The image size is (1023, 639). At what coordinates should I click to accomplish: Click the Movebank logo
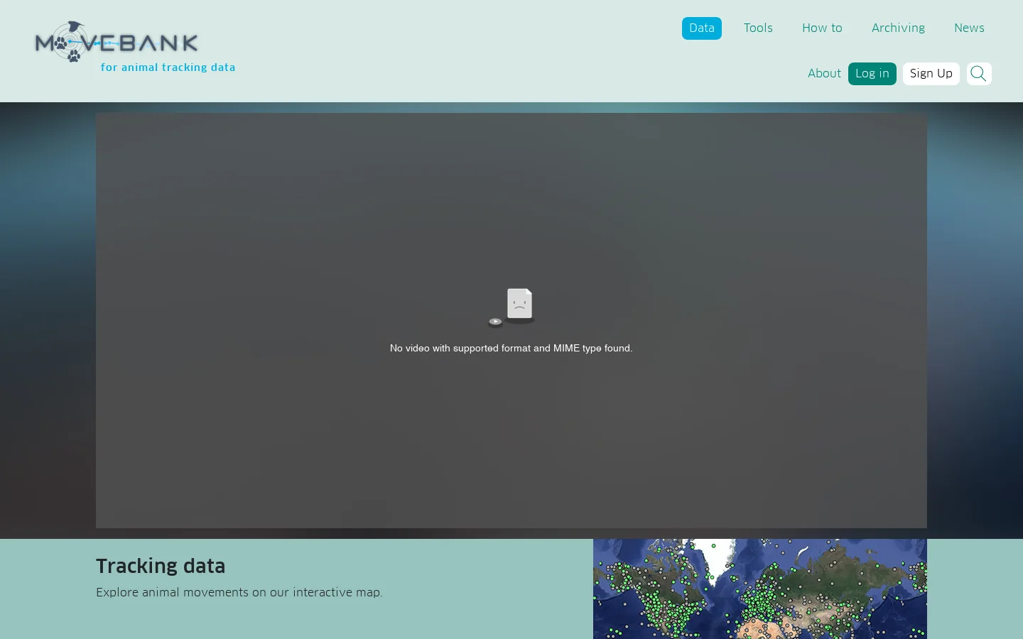(x=117, y=42)
